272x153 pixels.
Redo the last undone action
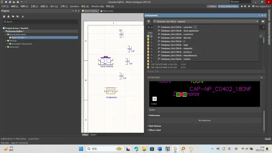[26, 2]
